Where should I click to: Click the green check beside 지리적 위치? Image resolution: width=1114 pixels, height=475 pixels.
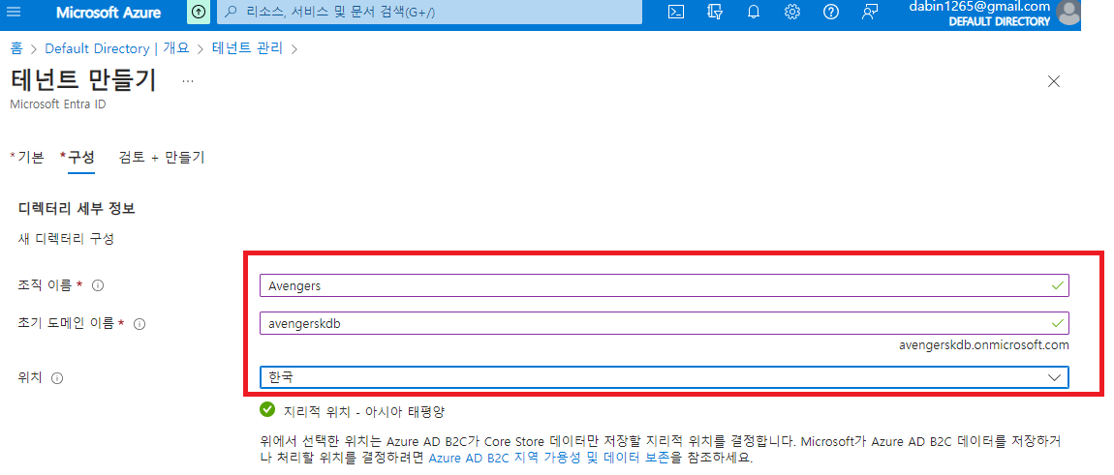(x=267, y=409)
